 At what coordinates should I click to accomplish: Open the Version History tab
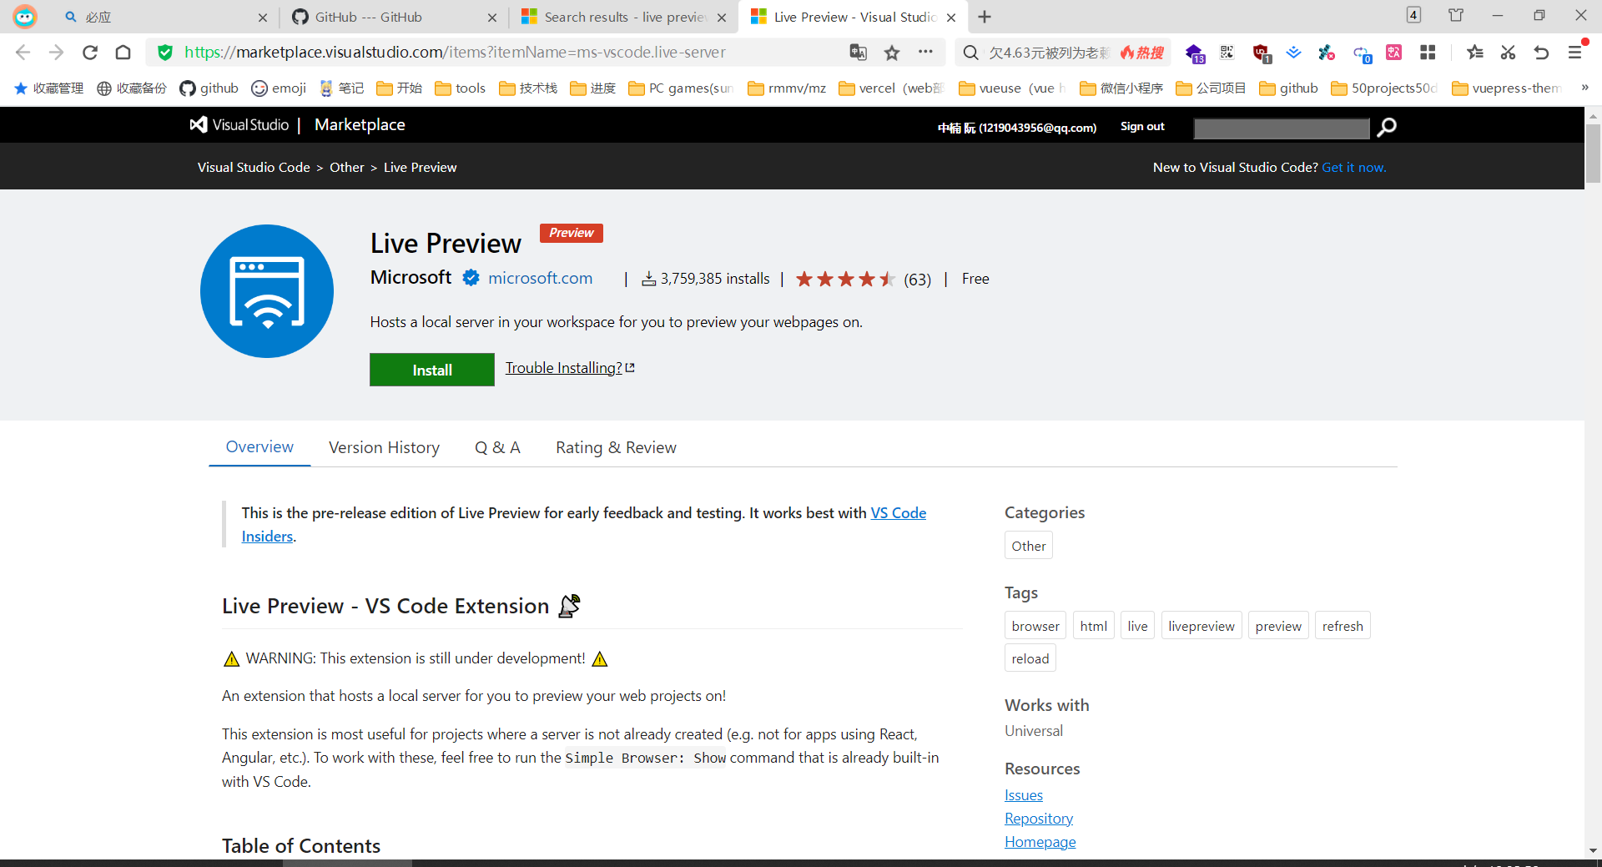tap(384, 448)
